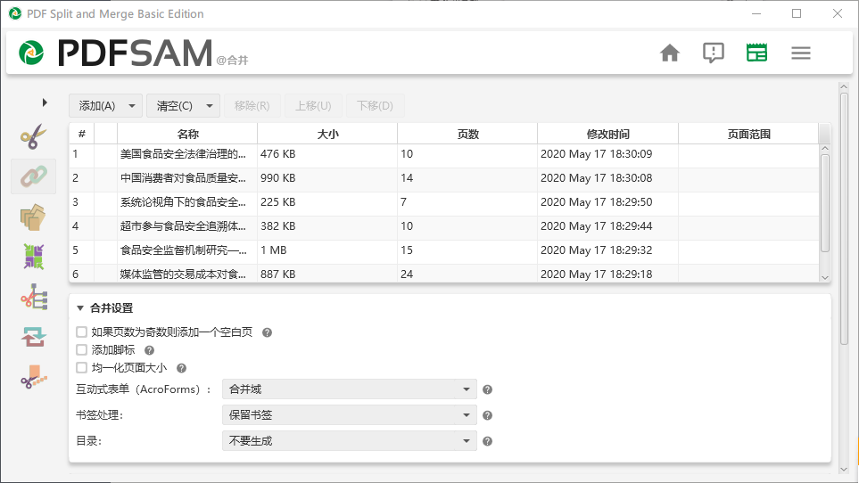Open the 清空(C) dropdown arrow
This screenshot has height=483, width=859.
tap(210, 106)
